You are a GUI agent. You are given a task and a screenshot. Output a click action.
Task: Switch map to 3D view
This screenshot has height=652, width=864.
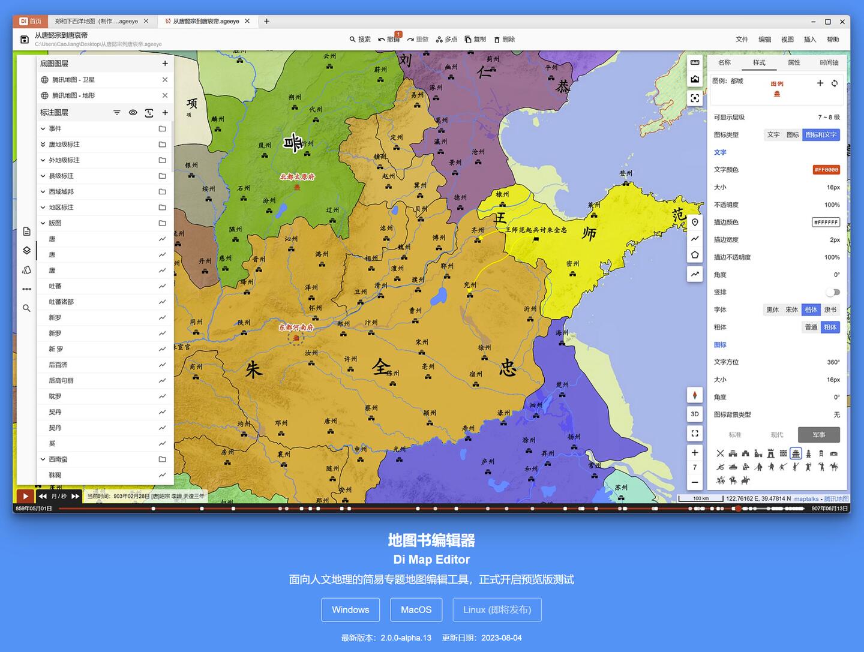pyautogui.click(x=695, y=414)
